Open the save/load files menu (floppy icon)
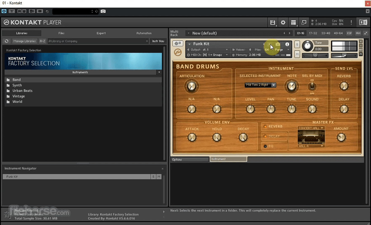The width and height of the screenshot is (371, 225). pos(272,23)
